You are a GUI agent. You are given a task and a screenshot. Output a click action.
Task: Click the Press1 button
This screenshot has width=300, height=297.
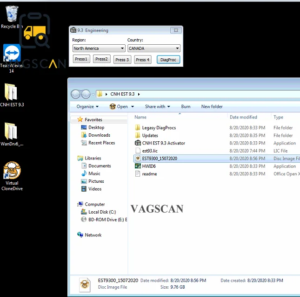(x=81, y=59)
